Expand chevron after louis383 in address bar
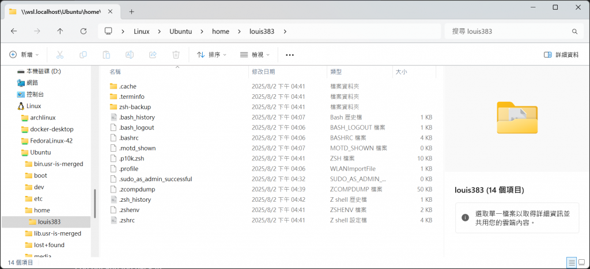 (285, 32)
